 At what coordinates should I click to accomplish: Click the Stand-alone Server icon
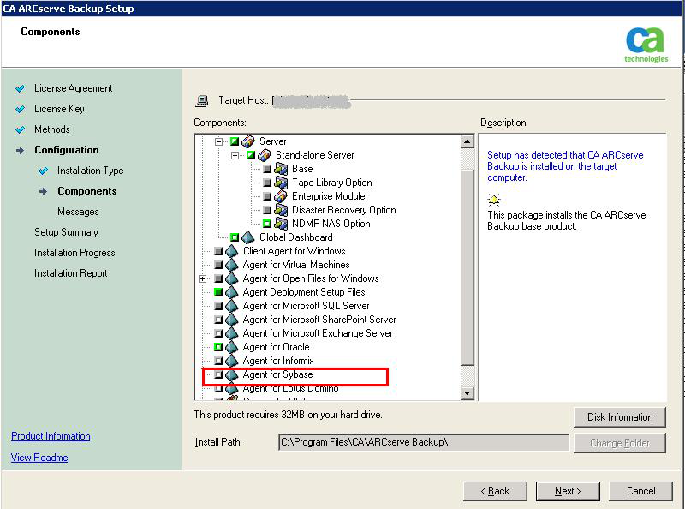click(265, 155)
